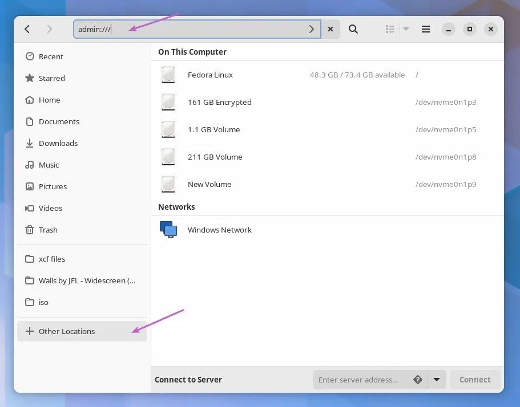Select Other Locations in the sidebar
Screen dimensions: 520x407
pos(82,331)
